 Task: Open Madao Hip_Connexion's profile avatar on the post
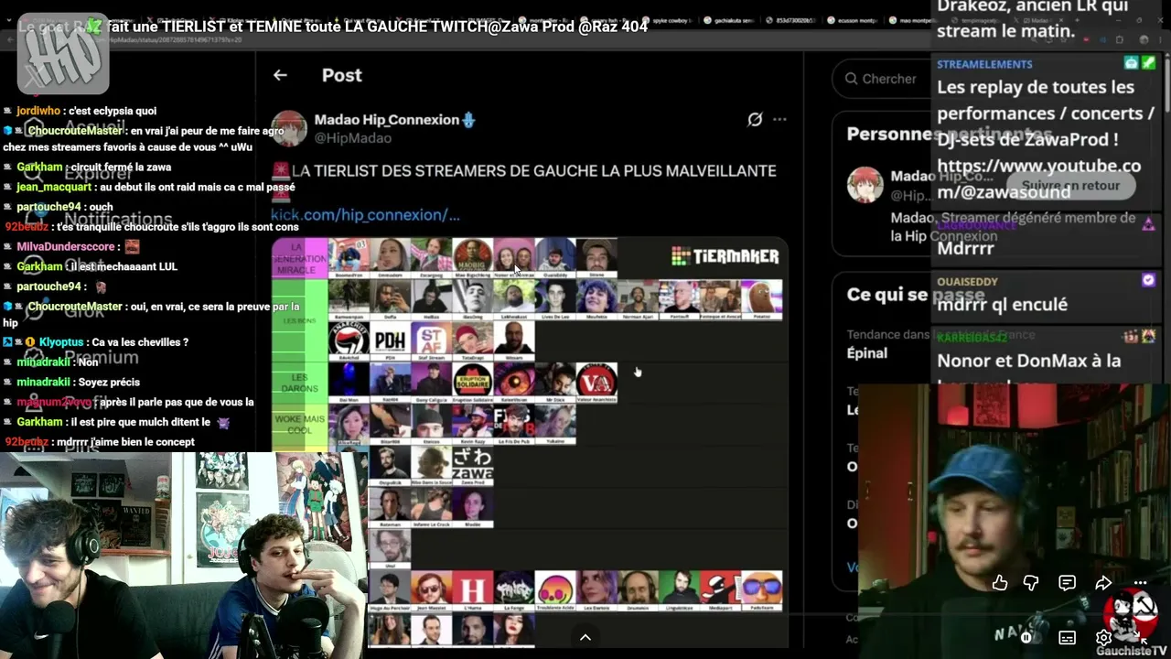coord(289,129)
